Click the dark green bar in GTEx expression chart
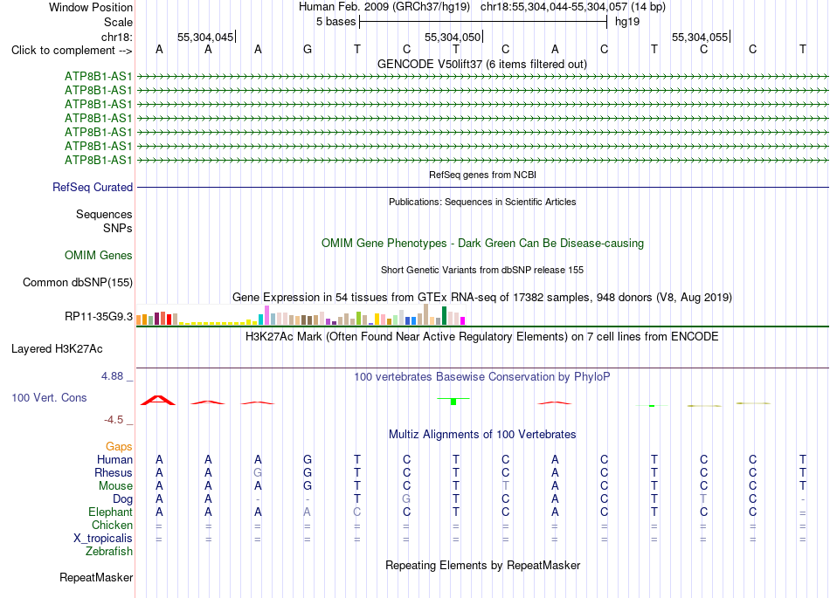The width and height of the screenshot is (830, 598). (x=444, y=316)
